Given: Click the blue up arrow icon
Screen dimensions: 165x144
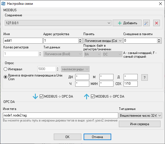Looking at the screenshot, I should 86,96.
